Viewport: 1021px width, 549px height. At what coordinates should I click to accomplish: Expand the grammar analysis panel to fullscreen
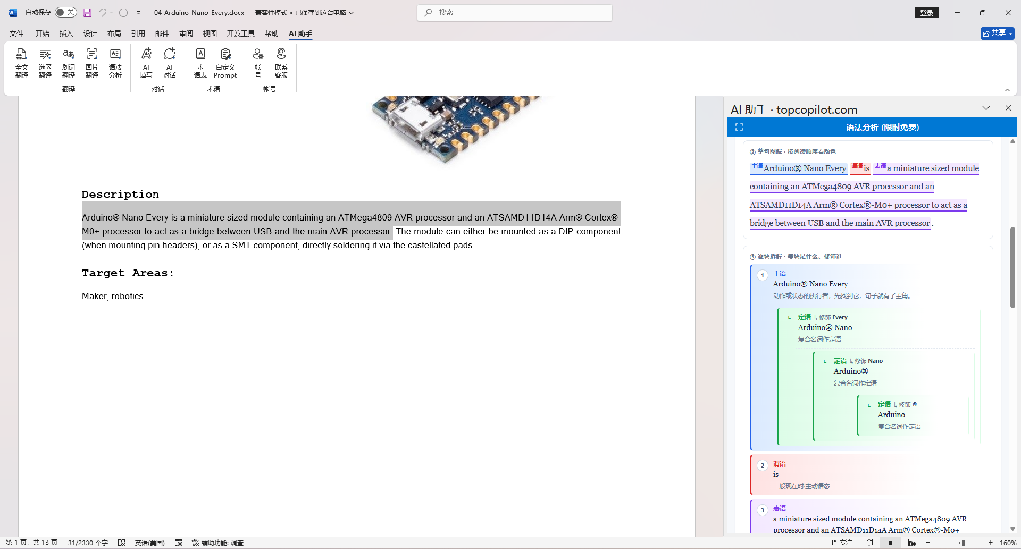point(739,127)
